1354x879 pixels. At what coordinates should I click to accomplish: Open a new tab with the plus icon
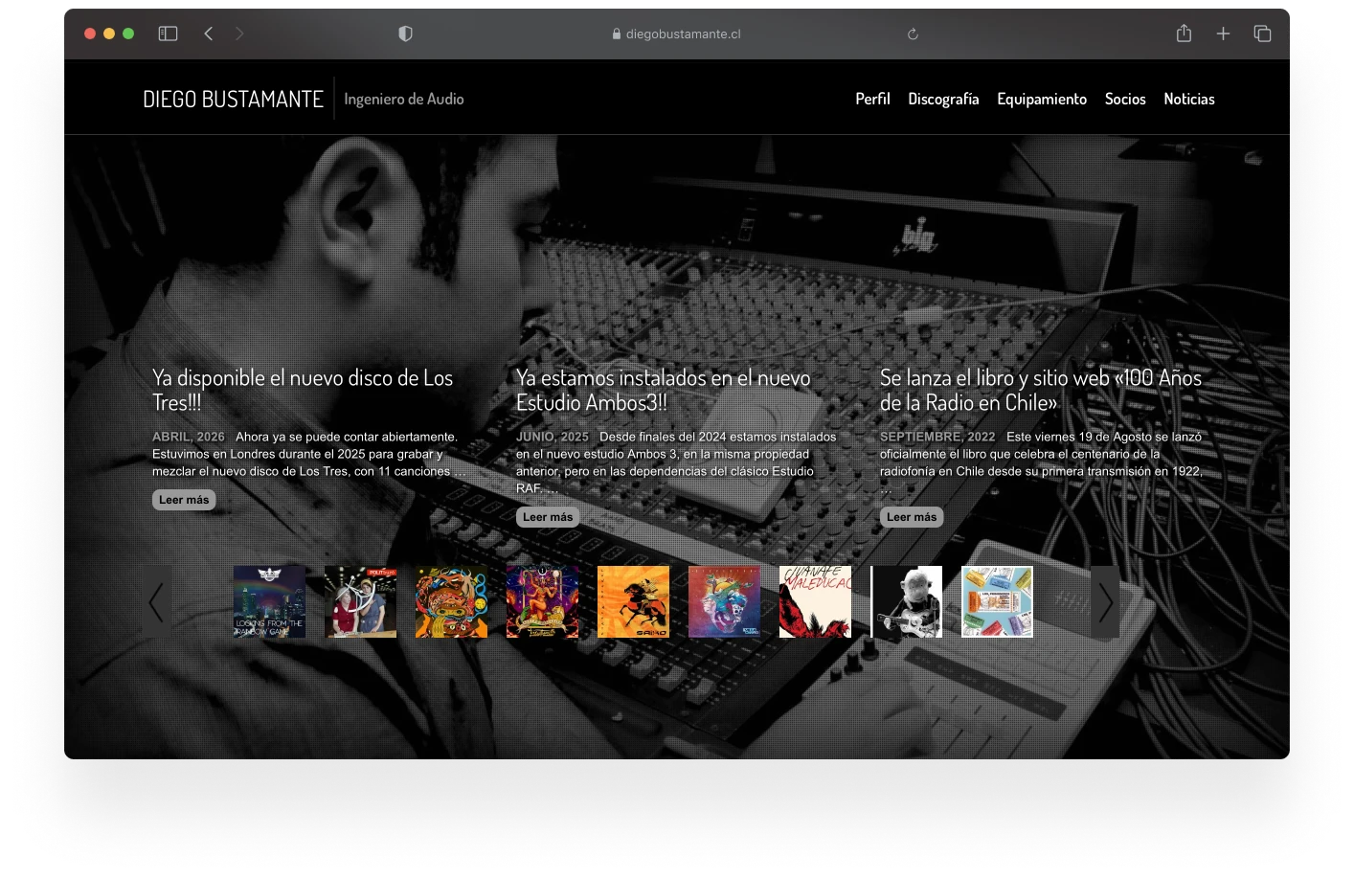pos(1223,34)
